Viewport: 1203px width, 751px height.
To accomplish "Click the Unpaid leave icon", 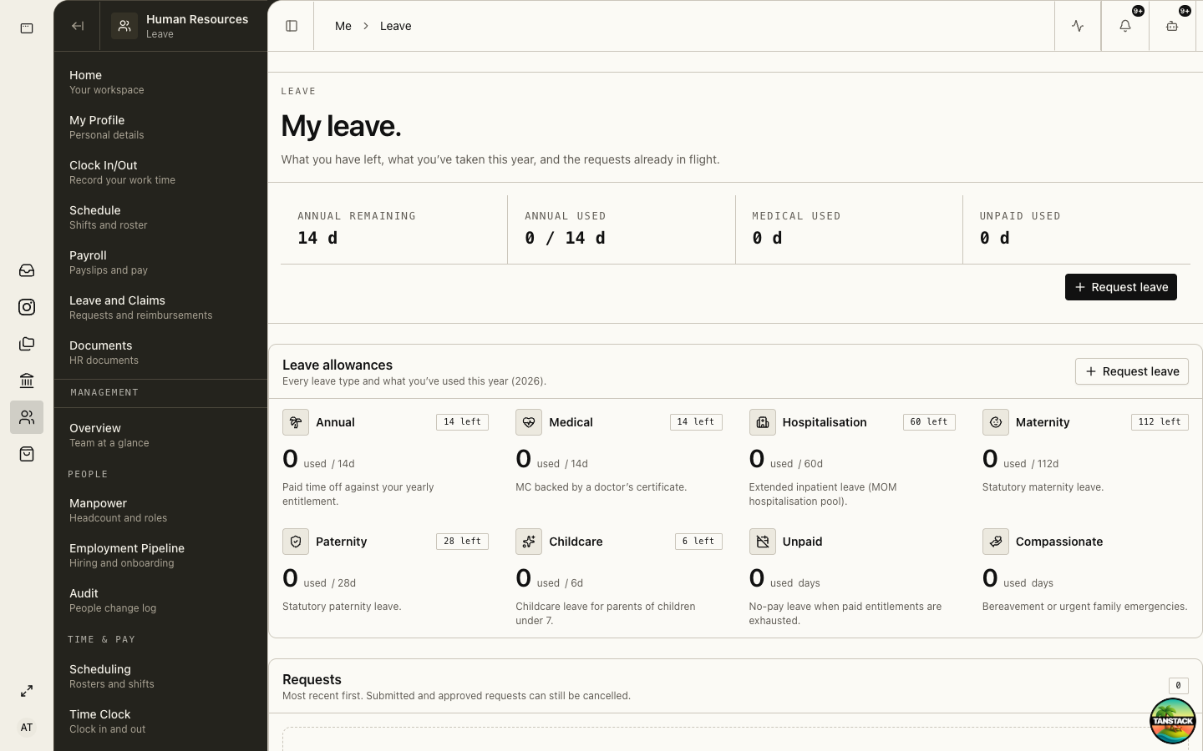I will click(x=763, y=542).
